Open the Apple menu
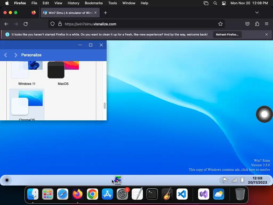This screenshot has width=273, height=205. tap(7, 3)
